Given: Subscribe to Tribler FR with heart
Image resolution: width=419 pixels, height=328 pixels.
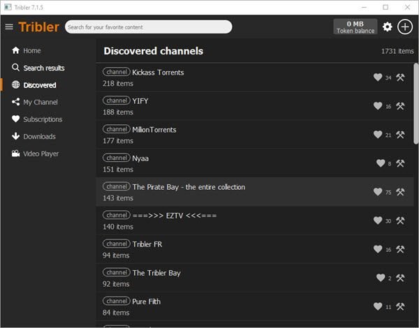Looking at the screenshot, I should pyautogui.click(x=378, y=249).
